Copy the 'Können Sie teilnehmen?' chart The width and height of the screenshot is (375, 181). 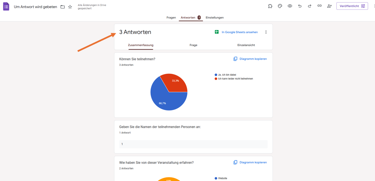tap(250, 59)
